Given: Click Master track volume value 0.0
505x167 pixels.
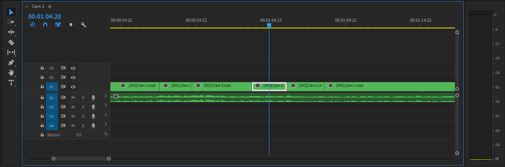Looking at the screenshot, I should (x=78, y=135).
